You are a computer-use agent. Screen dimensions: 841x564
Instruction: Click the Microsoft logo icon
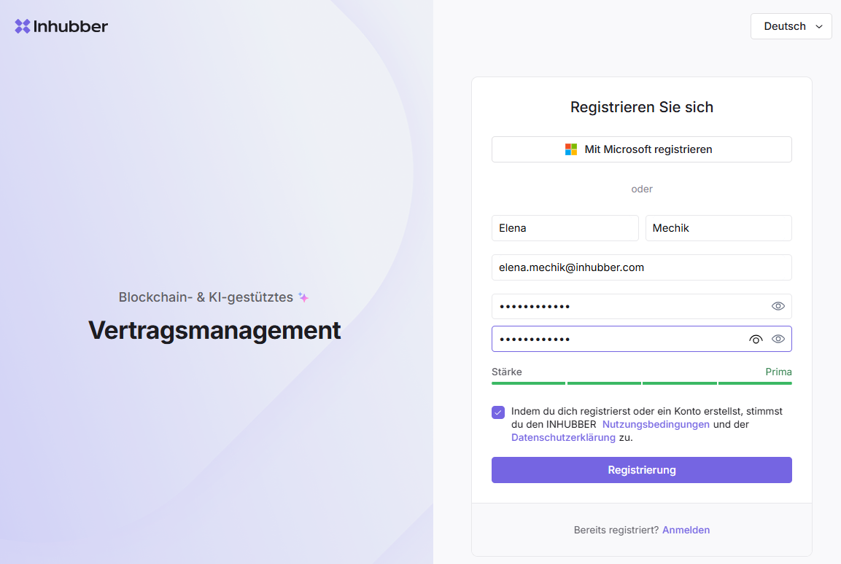coord(571,149)
